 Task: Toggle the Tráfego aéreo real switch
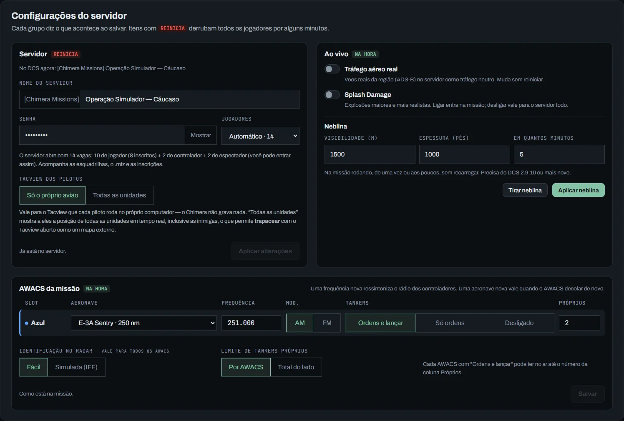coord(332,69)
